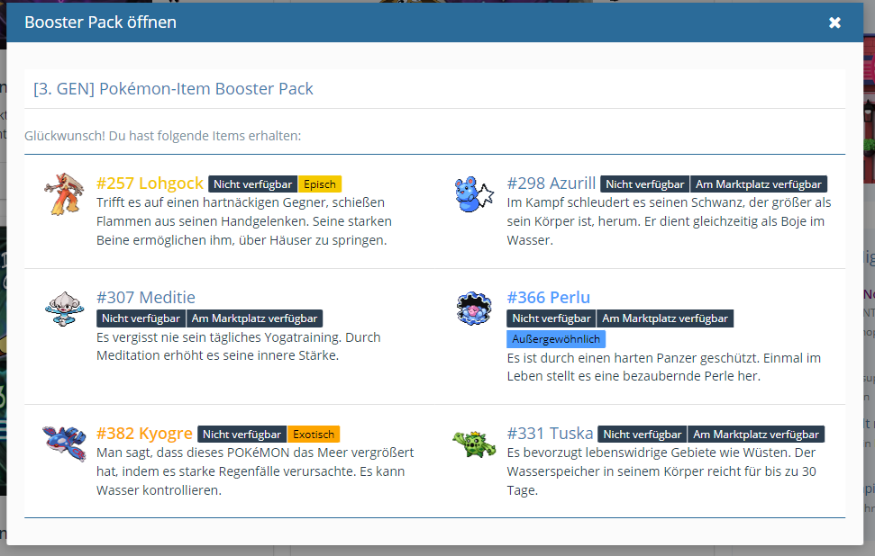Open the #331 Tuska item link

pos(550,434)
